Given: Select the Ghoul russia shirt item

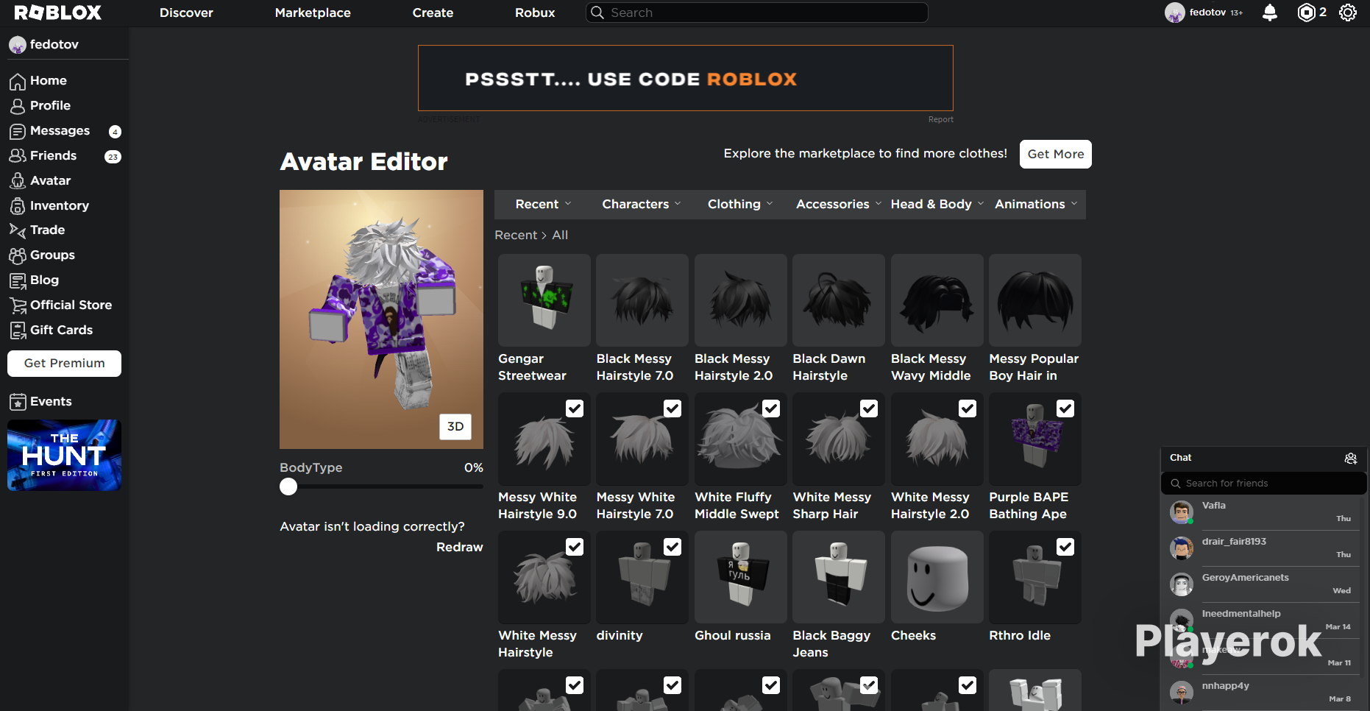Looking at the screenshot, I should (x=741, y=578).
